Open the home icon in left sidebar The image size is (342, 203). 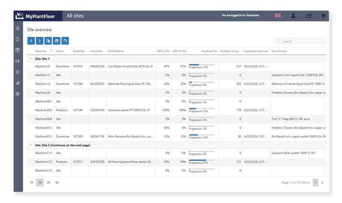18,28
